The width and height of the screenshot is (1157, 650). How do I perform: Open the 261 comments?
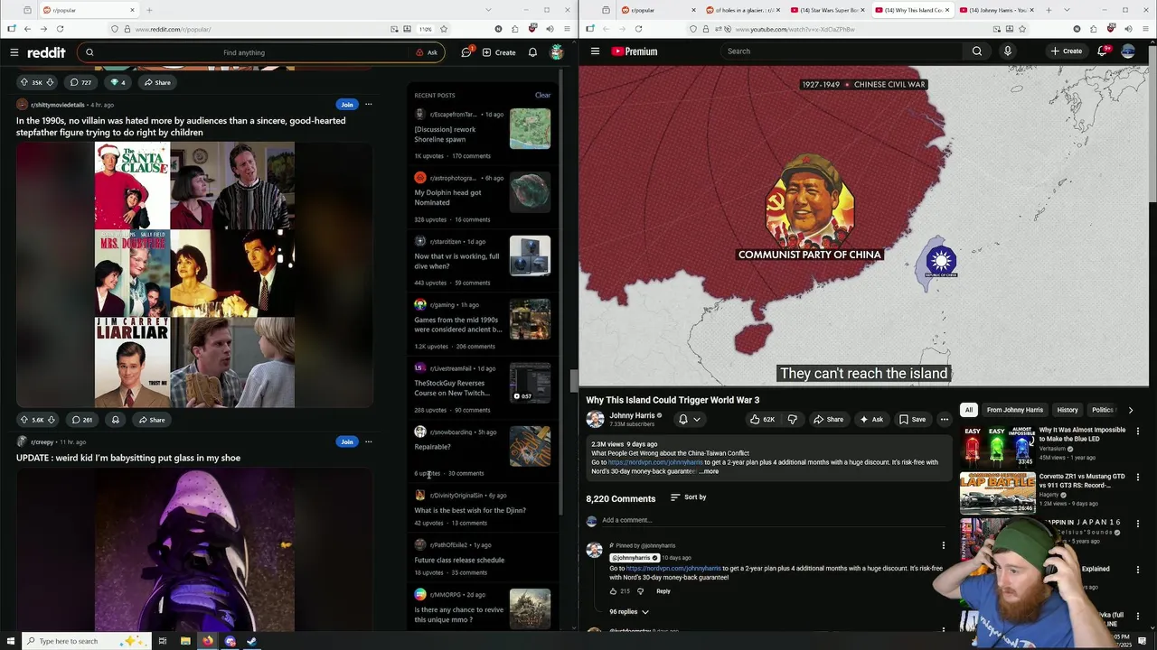pyautogui.click(x=82, y=420)
